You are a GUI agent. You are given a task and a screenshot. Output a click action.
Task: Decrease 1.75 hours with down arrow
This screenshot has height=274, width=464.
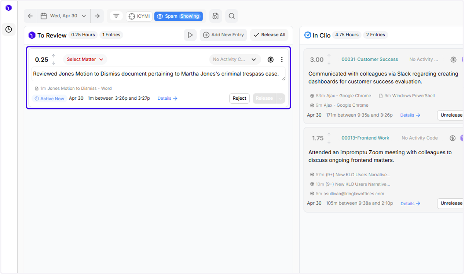[x=329, y=141]
